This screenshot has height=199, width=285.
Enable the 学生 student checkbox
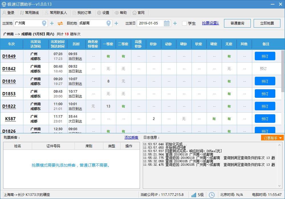(184, 23)
